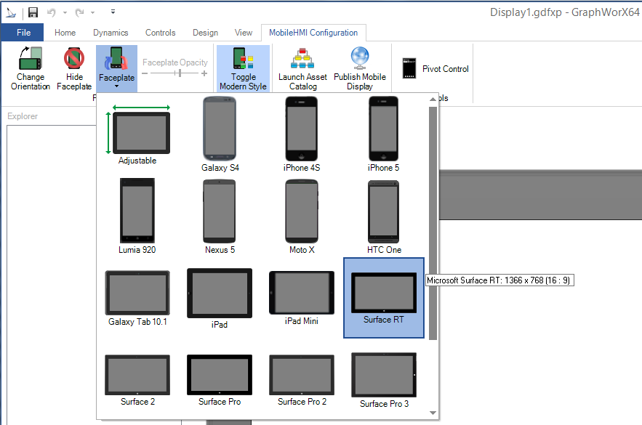Click the Faceplate Opacity slider
Viewport: 642px width, 425px height.
coord(175,73)
